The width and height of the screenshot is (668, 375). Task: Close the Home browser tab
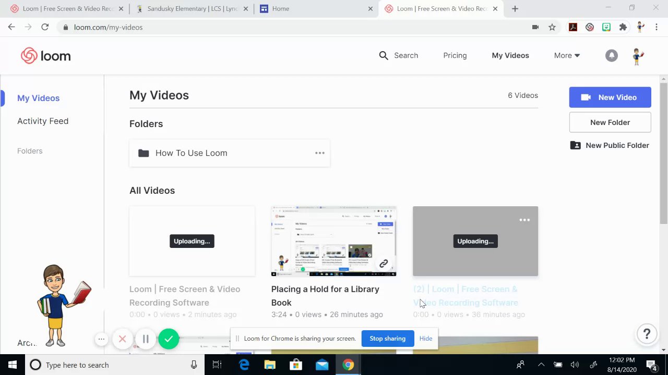pyautogui.click(x=371, y=8)
